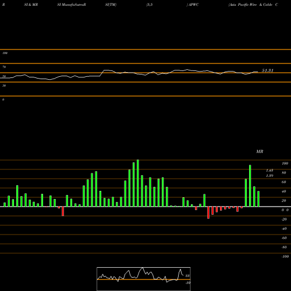
Task: Click the 100 label on the RSI panel axis
Action: [5, 53]
